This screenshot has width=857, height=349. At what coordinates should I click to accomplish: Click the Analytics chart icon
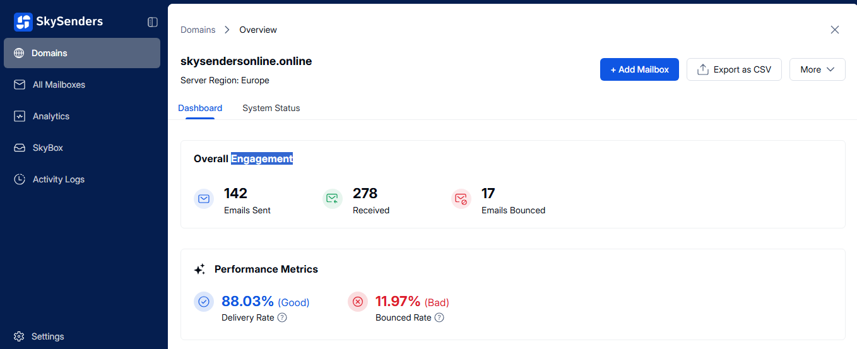tap(20, 116)
